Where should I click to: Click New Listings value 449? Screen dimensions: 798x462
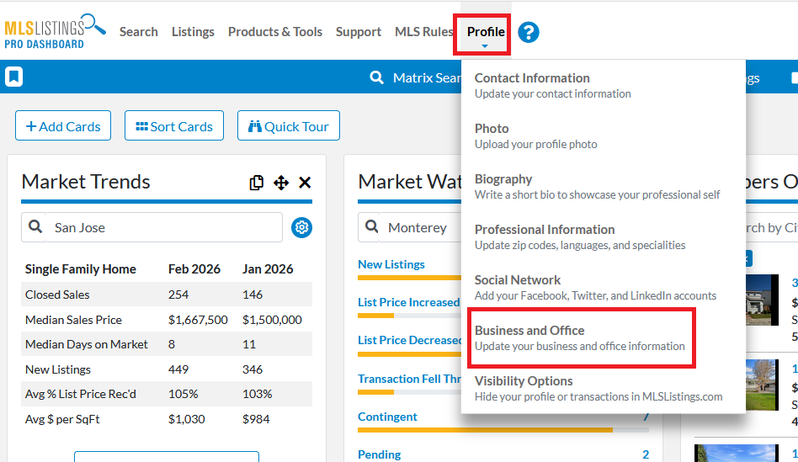(x=178, y=369)
